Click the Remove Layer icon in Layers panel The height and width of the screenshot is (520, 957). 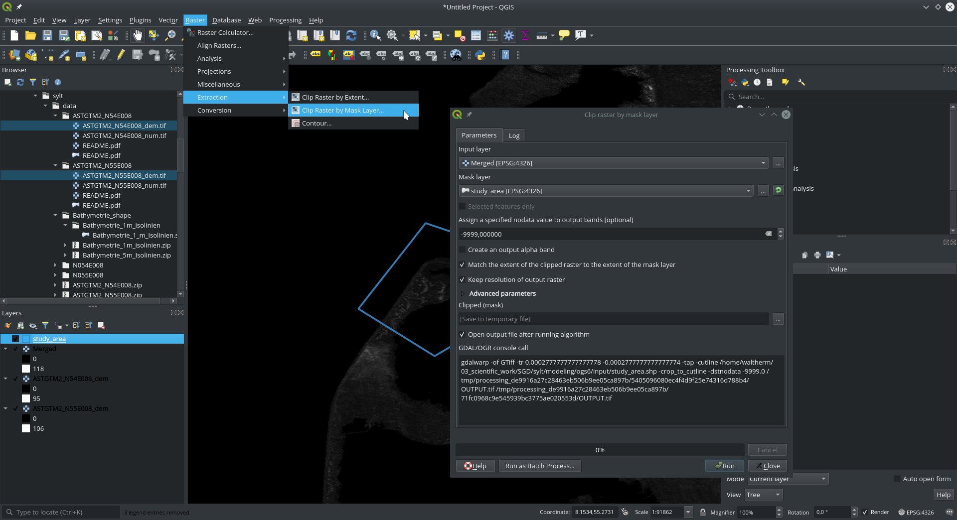click(101, 326)
